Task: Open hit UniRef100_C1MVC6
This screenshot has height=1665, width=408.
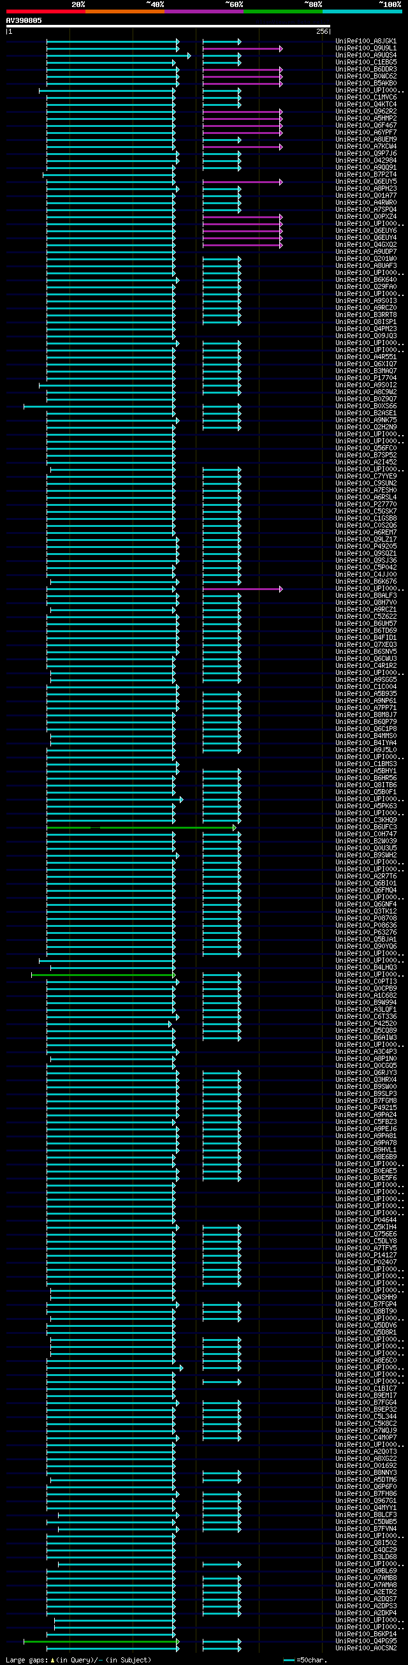Action: click(x=365, y=98)
